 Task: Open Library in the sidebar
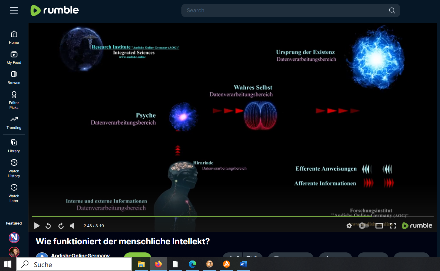(14, 146)
